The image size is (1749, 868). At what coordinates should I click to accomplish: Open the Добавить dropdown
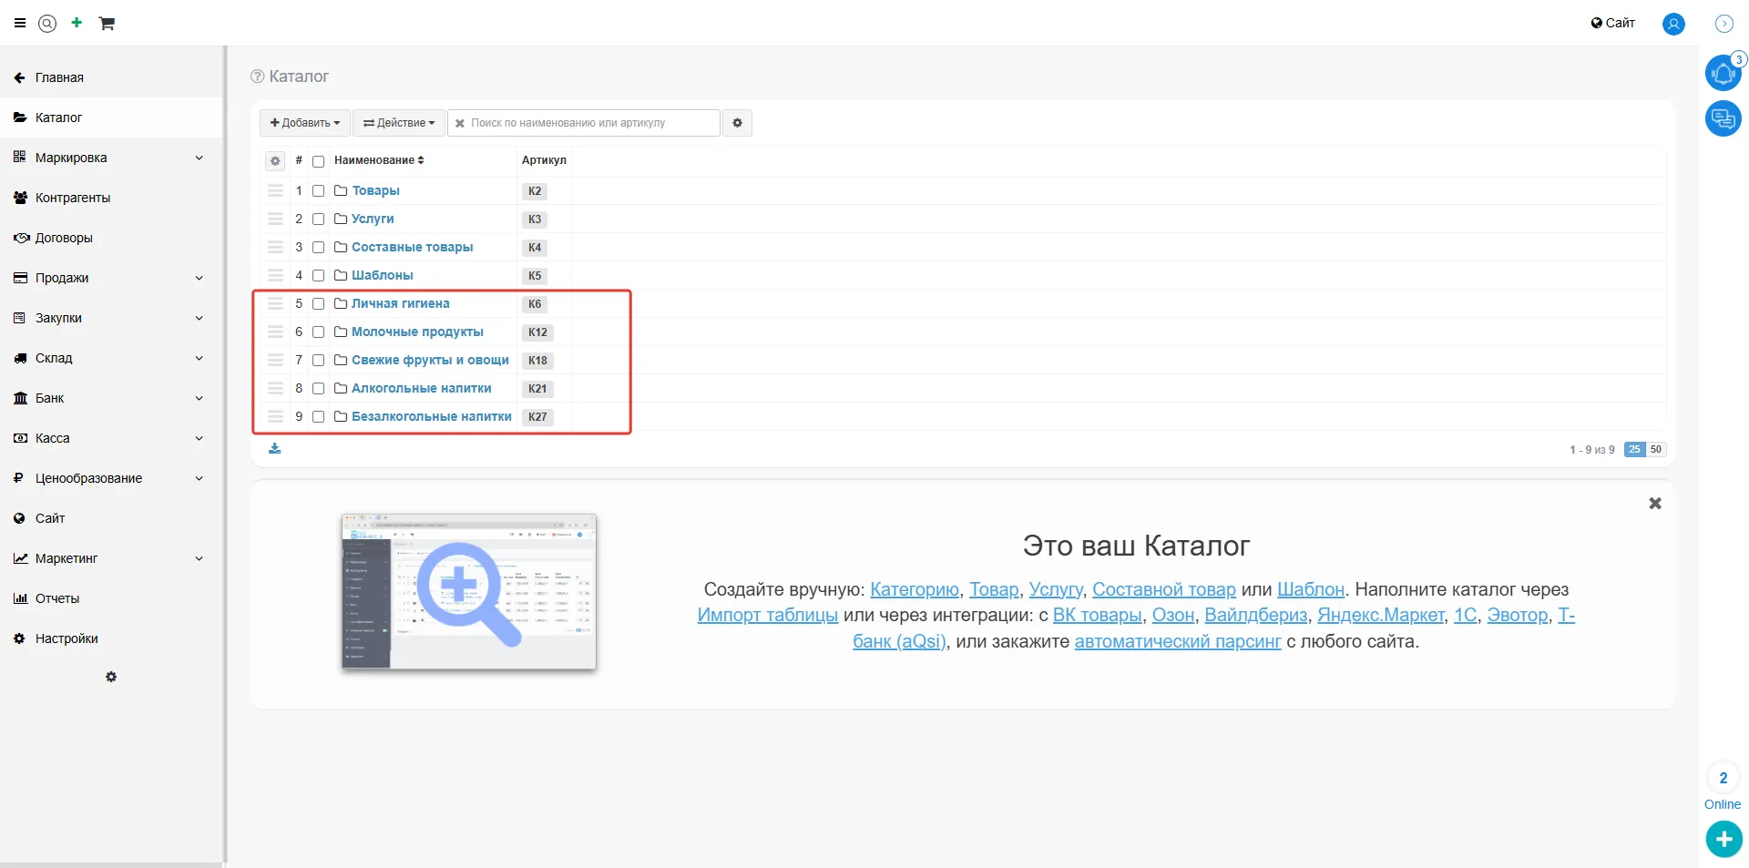[x=304, y=123]
